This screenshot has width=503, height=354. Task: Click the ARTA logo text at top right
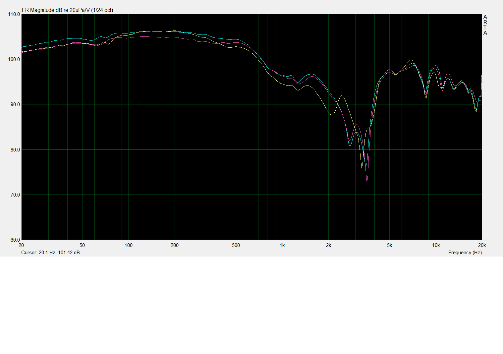(485, 25)
